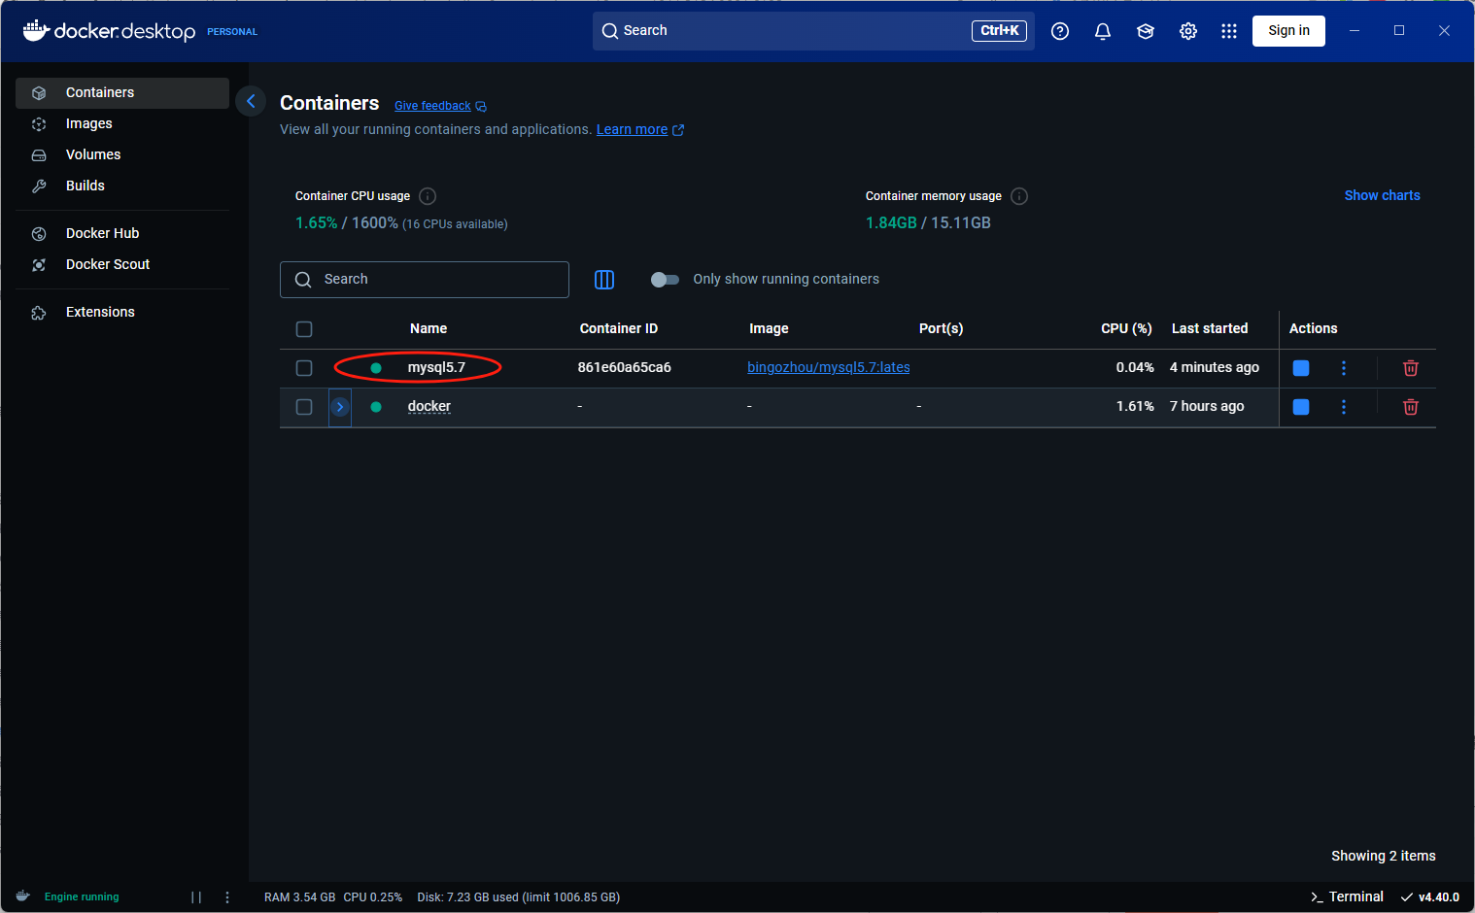Check the select-all containers checkbox
Image resolution: width=1475 pixels, height=913 pixels.
click(304, 329)
